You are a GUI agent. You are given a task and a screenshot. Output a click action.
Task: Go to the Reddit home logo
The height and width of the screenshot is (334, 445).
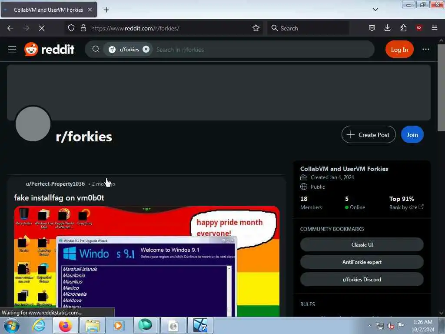50,50
